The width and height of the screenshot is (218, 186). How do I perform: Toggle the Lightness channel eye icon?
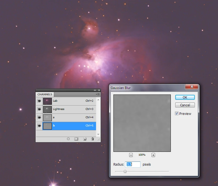[39, 109]
